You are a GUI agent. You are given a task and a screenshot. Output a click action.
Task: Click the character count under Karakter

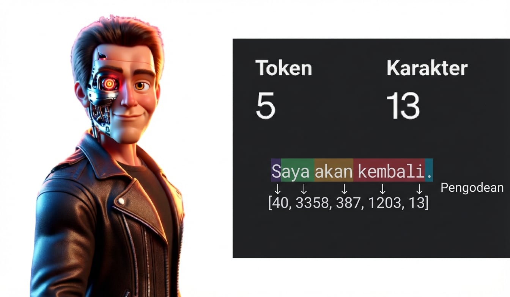(x=403, y=106)
